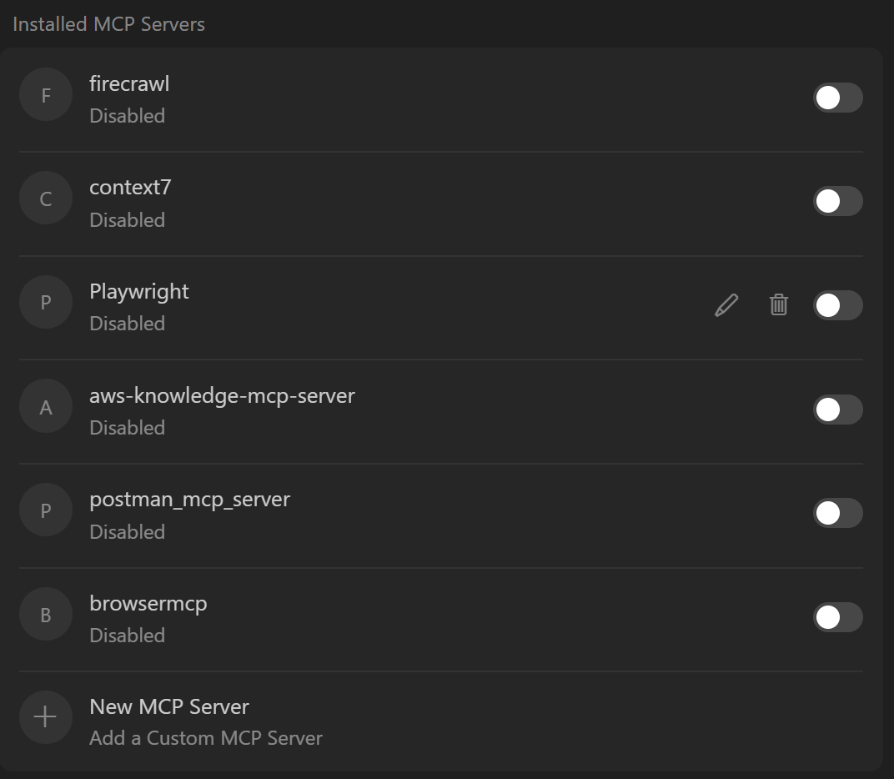Select the aws-knowledge-mcp-server name
The image size is (894, 779).
point(223,396)
